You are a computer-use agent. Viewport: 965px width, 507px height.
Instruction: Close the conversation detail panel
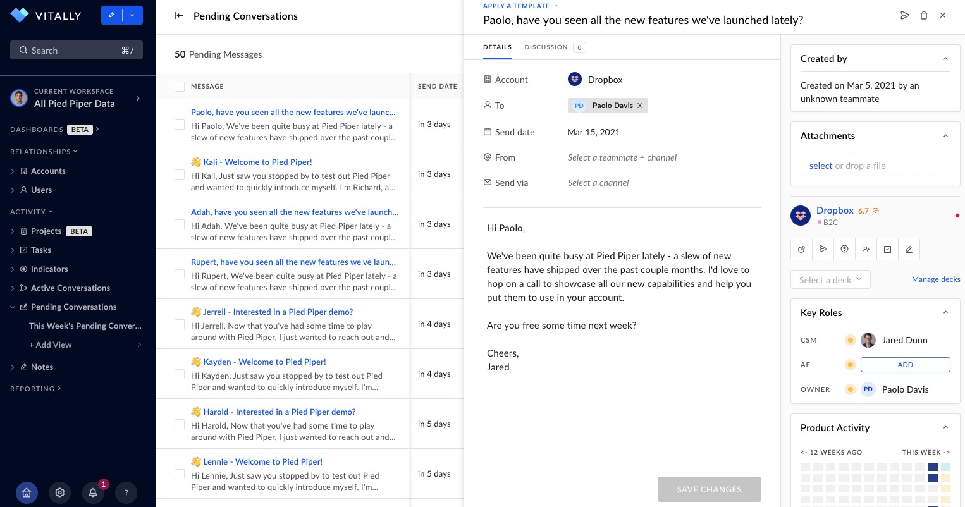click(943, 15)
